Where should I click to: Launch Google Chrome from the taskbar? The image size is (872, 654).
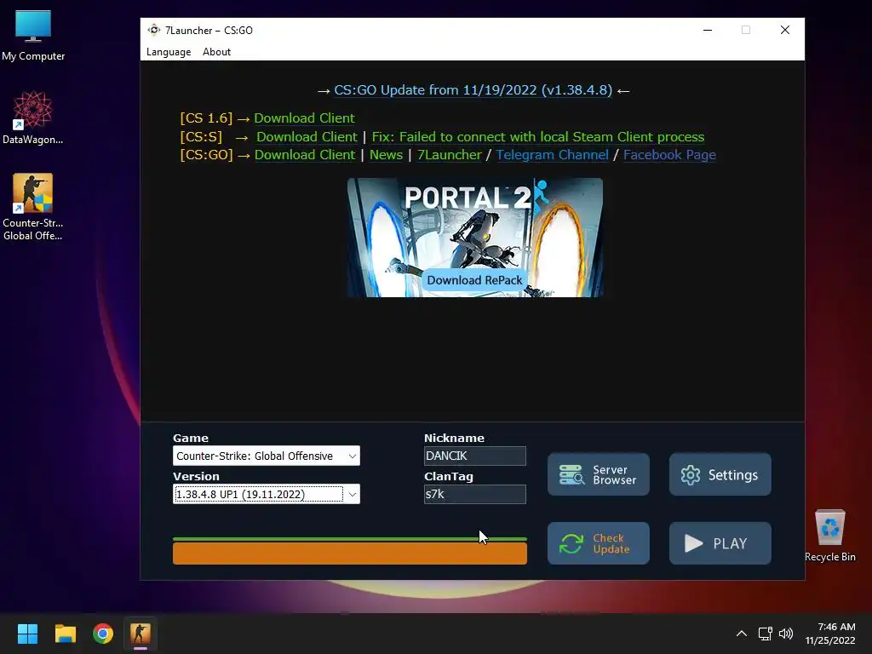(103, 634)
